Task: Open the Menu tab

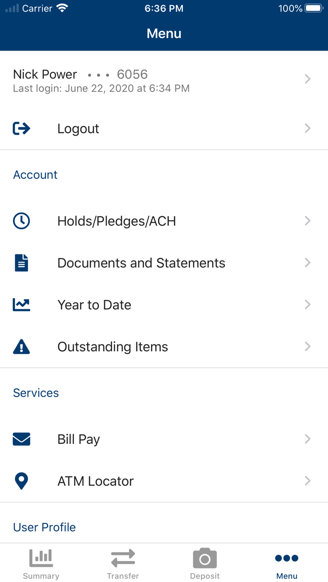Action: point(286,563)
